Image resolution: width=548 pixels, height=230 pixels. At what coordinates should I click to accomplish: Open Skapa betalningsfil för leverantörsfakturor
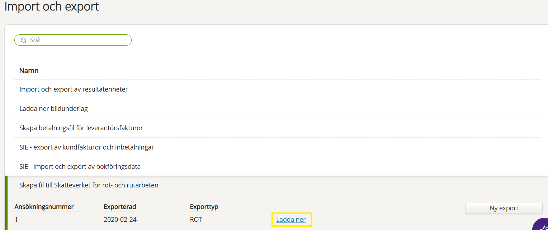(81, 128)
